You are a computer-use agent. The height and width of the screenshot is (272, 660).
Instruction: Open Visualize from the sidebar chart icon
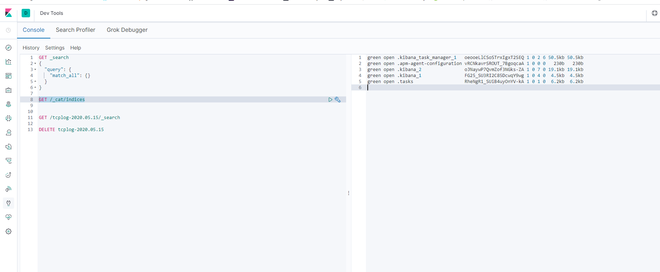pyautogui.click(x=9, y=62)
